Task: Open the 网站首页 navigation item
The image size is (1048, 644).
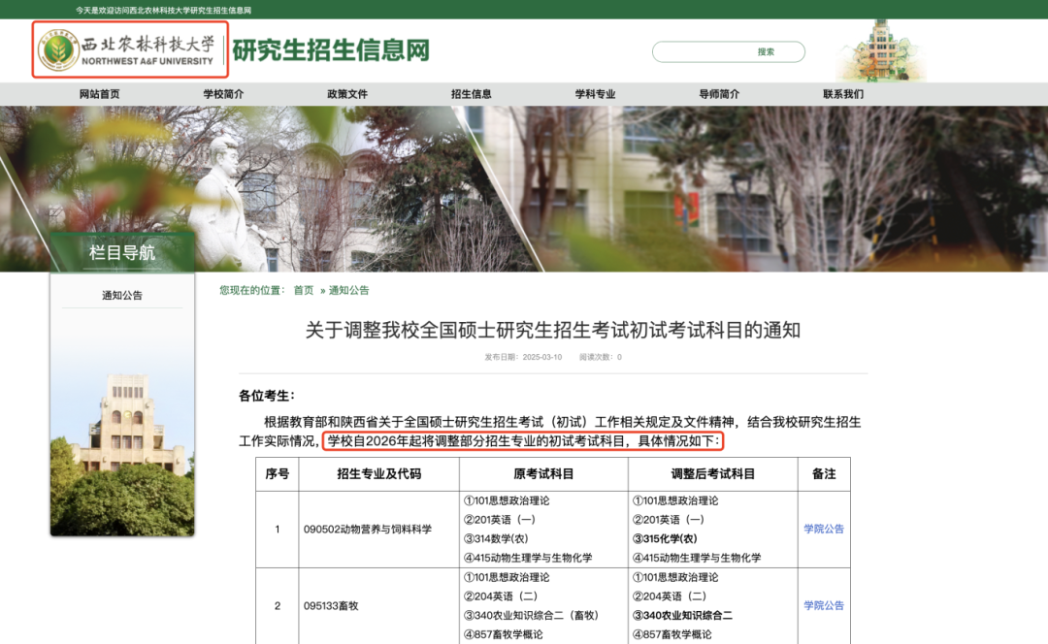Action: (x=100, y=94)
